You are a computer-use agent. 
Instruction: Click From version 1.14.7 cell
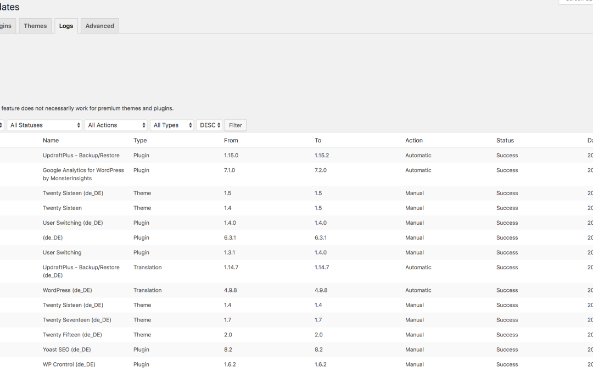231,267
